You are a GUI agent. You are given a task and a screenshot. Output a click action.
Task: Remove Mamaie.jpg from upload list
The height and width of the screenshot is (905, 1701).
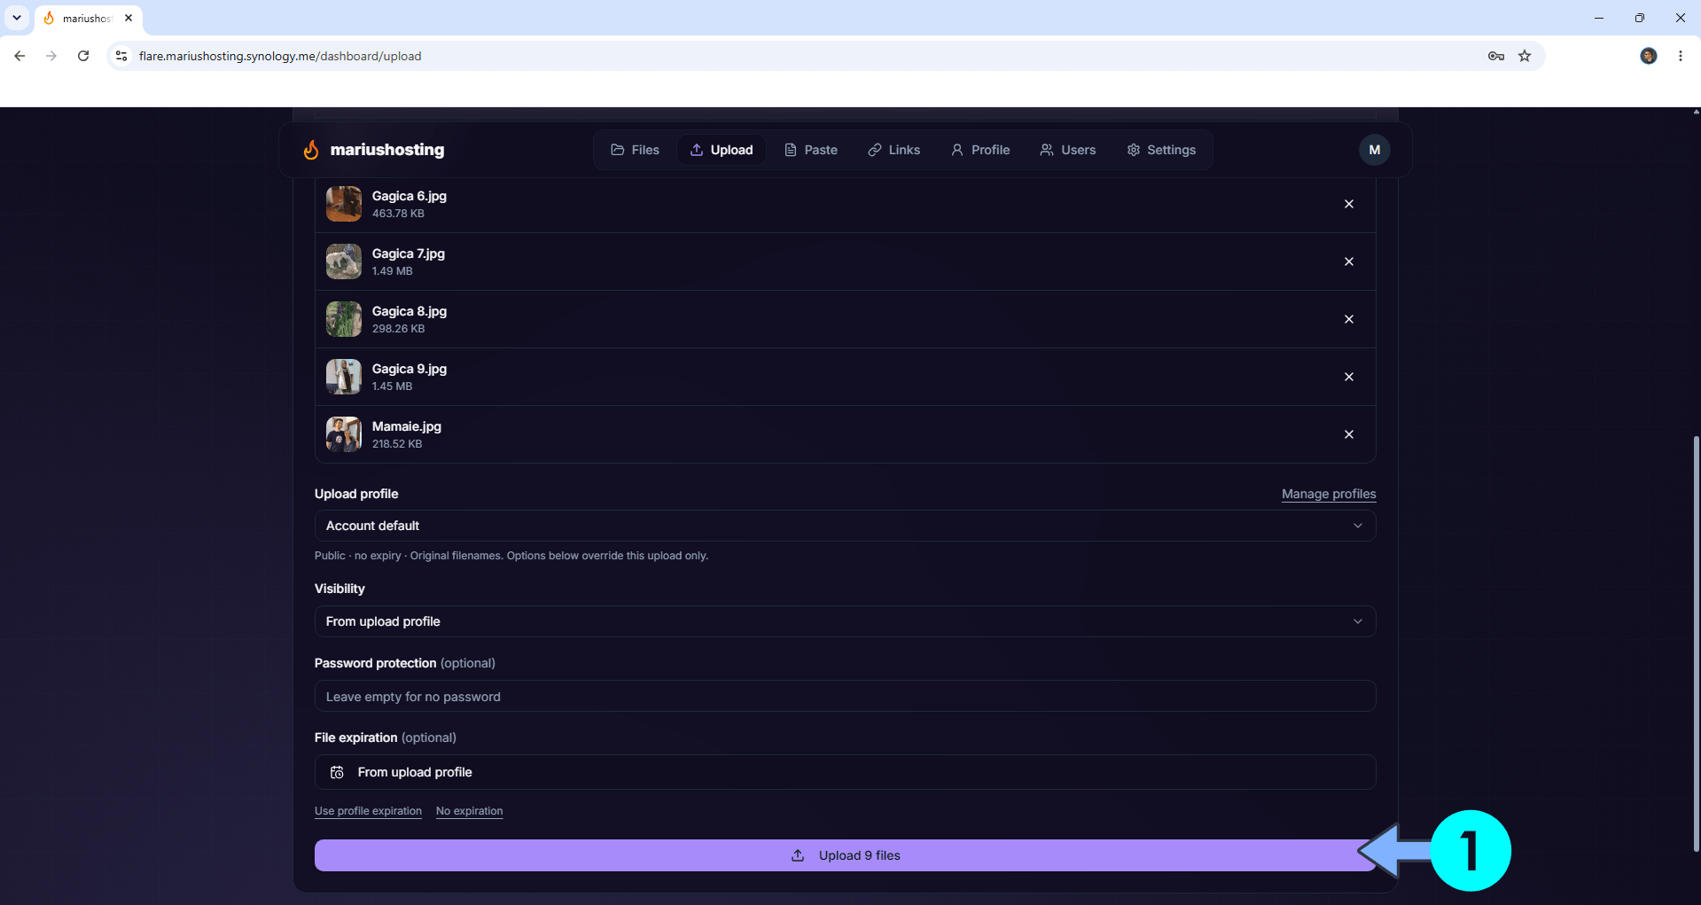coord(1349,434)
